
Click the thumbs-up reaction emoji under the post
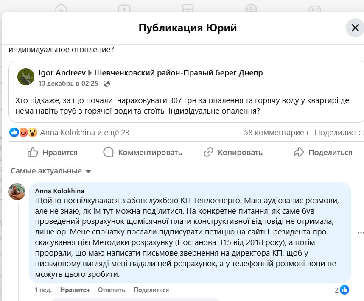tap(13, 132)
